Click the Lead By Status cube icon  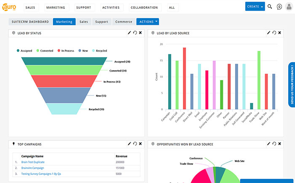pyautogui.click(x=13, y=33)
